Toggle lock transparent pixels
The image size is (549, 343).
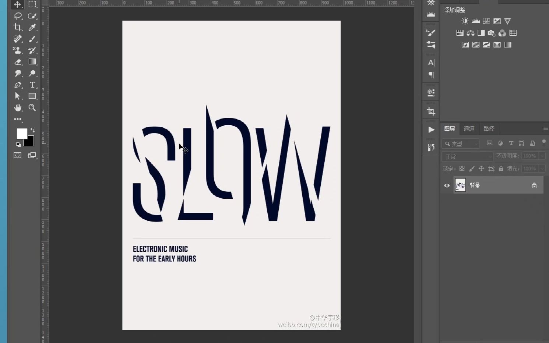(x=462, y=169)
